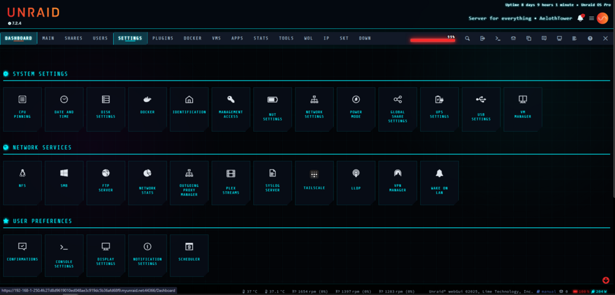
Task: Open SMB network service settings
Action: [x=64, y=183]
